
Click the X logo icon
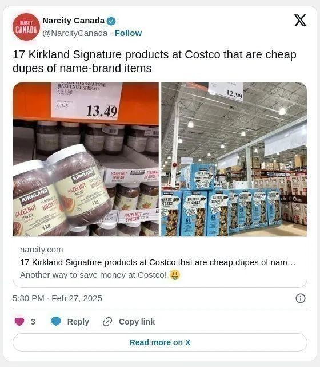pos(300,21)
